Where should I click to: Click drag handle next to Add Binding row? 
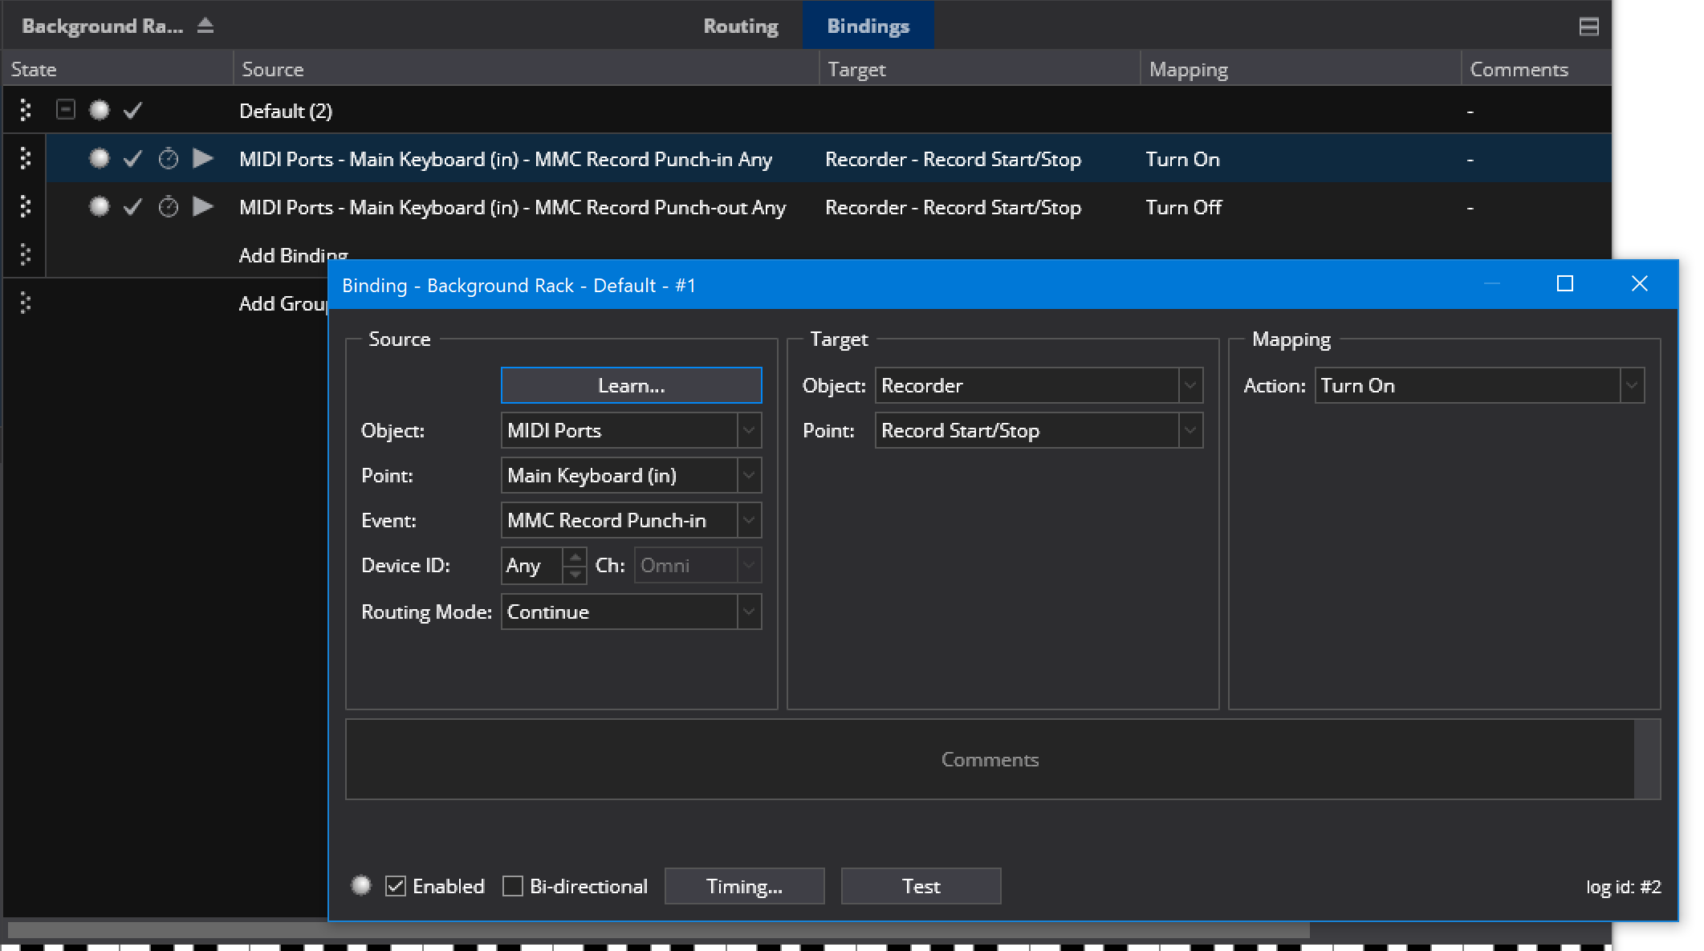pyautogui.click(x=26, y=255)
